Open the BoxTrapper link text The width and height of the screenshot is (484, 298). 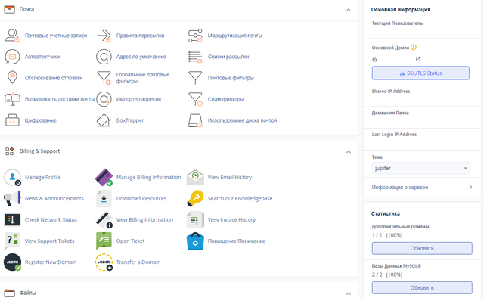pyautogui.click(x=130, y=120)
